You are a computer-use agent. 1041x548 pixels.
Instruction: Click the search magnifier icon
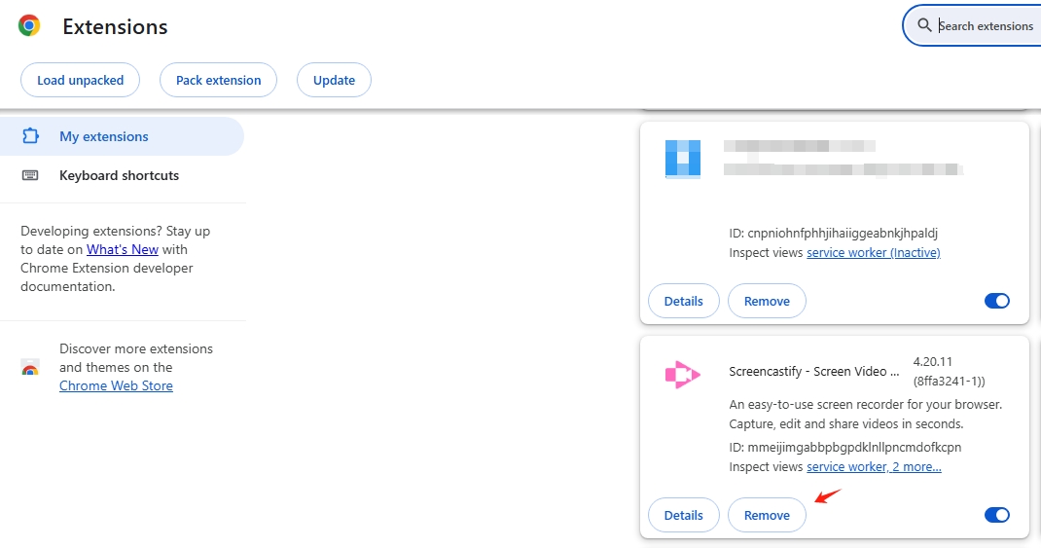pos(924,25)
